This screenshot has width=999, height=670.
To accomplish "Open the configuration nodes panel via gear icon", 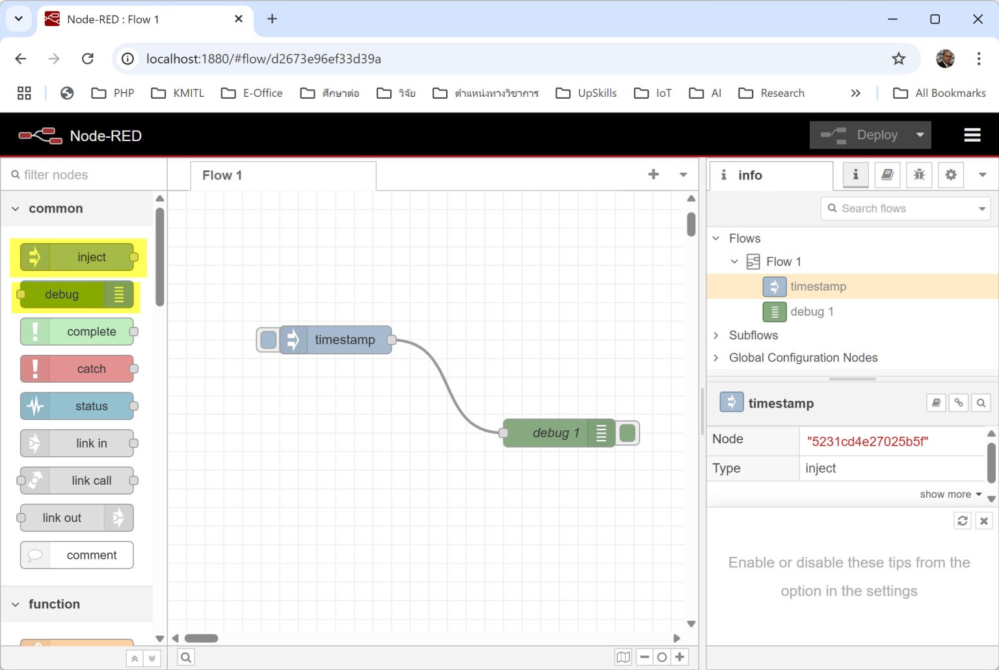I will (x=951, y=175).
